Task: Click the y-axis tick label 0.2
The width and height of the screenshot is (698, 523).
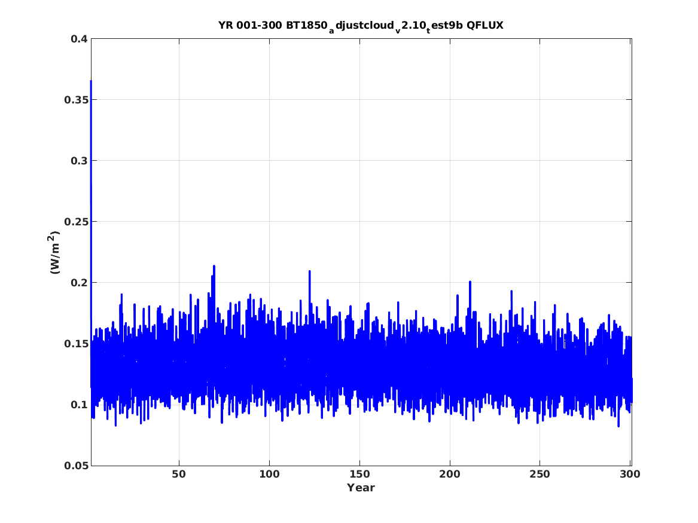Action: tap(79, 282)
